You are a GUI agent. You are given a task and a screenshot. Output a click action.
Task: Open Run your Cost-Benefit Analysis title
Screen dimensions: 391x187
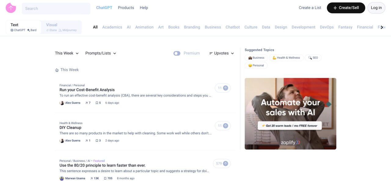click(87, 90)
